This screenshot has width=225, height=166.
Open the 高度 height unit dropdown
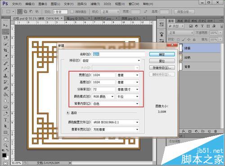point(128,82)
